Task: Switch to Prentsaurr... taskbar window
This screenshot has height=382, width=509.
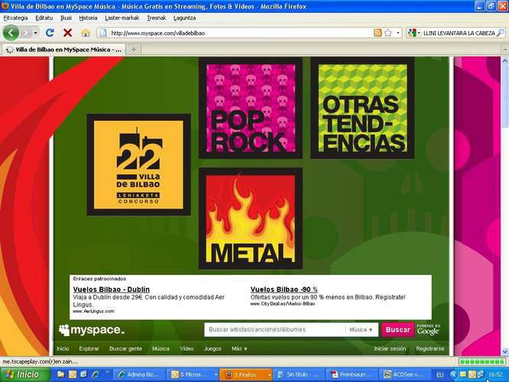Action: (x=352, y=375)
